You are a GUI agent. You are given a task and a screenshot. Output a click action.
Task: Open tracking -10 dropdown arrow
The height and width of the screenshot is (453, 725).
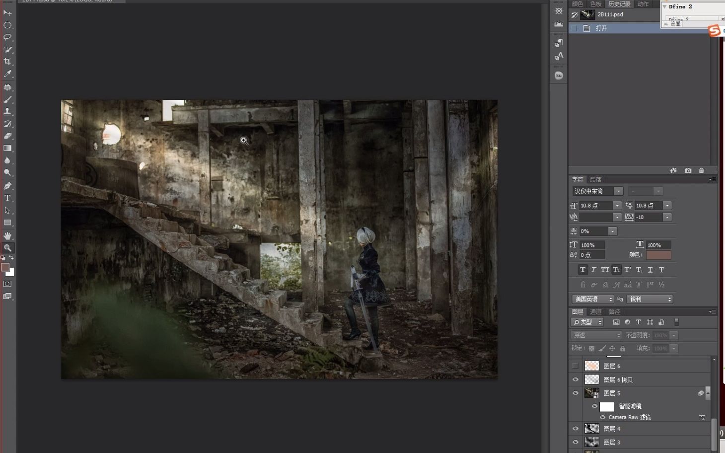click(x=667, y=217)
